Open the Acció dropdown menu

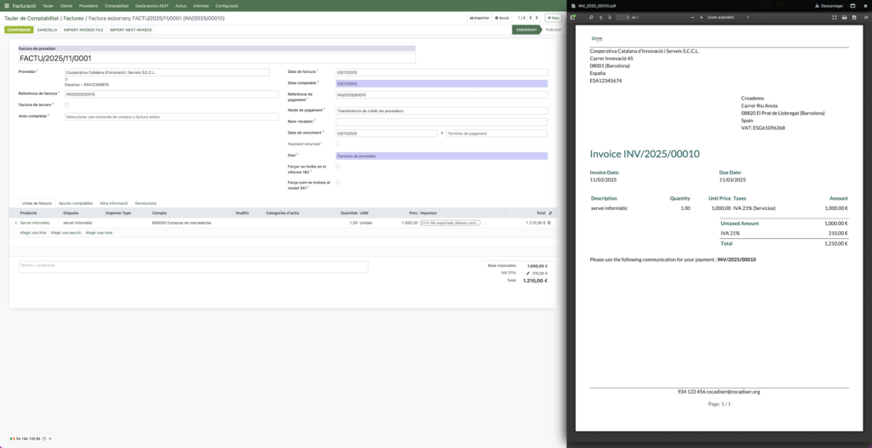502,17
